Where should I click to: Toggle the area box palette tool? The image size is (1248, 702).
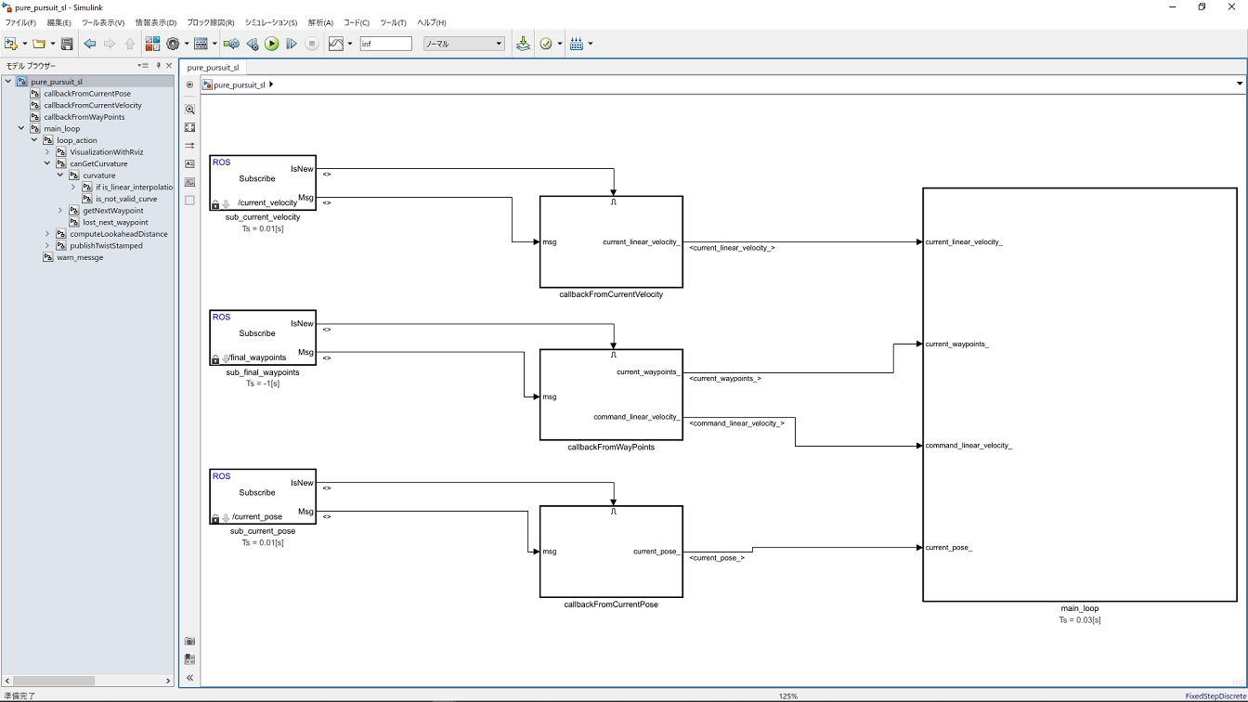tap(189, 200)
